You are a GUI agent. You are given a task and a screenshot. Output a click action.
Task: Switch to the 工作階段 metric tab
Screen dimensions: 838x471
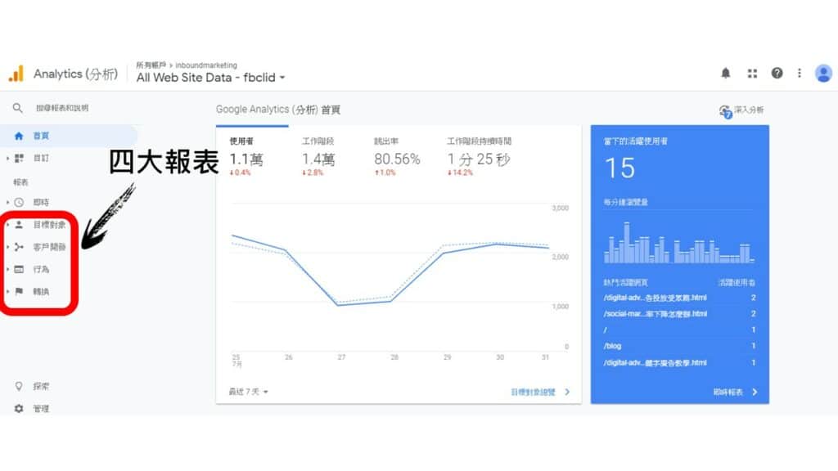(318, 151)
